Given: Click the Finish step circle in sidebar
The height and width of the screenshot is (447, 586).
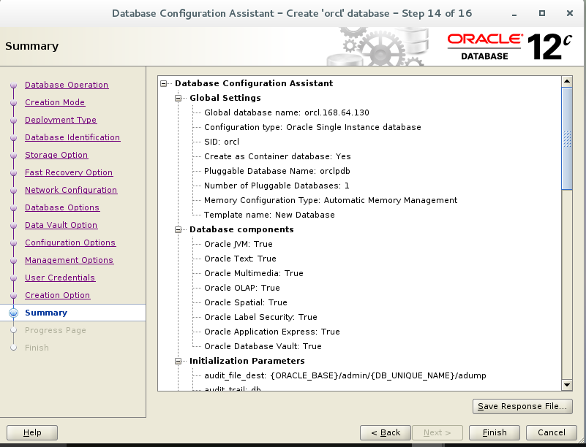Looking at the screenshot, I should coord(12,348).
